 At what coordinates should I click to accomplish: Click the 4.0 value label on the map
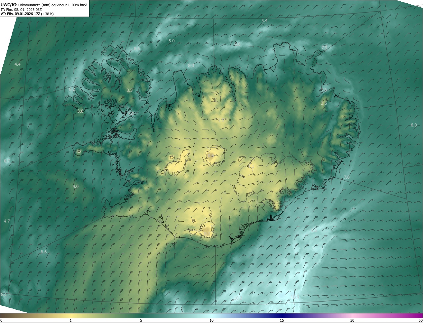(76, 186)
